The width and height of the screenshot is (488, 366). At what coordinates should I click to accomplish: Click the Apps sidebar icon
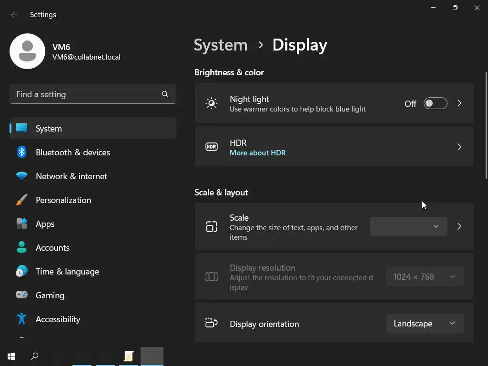21,224
